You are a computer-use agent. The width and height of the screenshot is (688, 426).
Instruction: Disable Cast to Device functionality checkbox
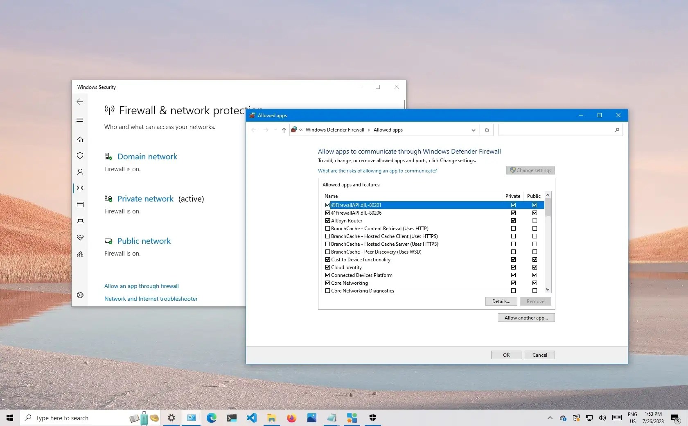point(327,259)
